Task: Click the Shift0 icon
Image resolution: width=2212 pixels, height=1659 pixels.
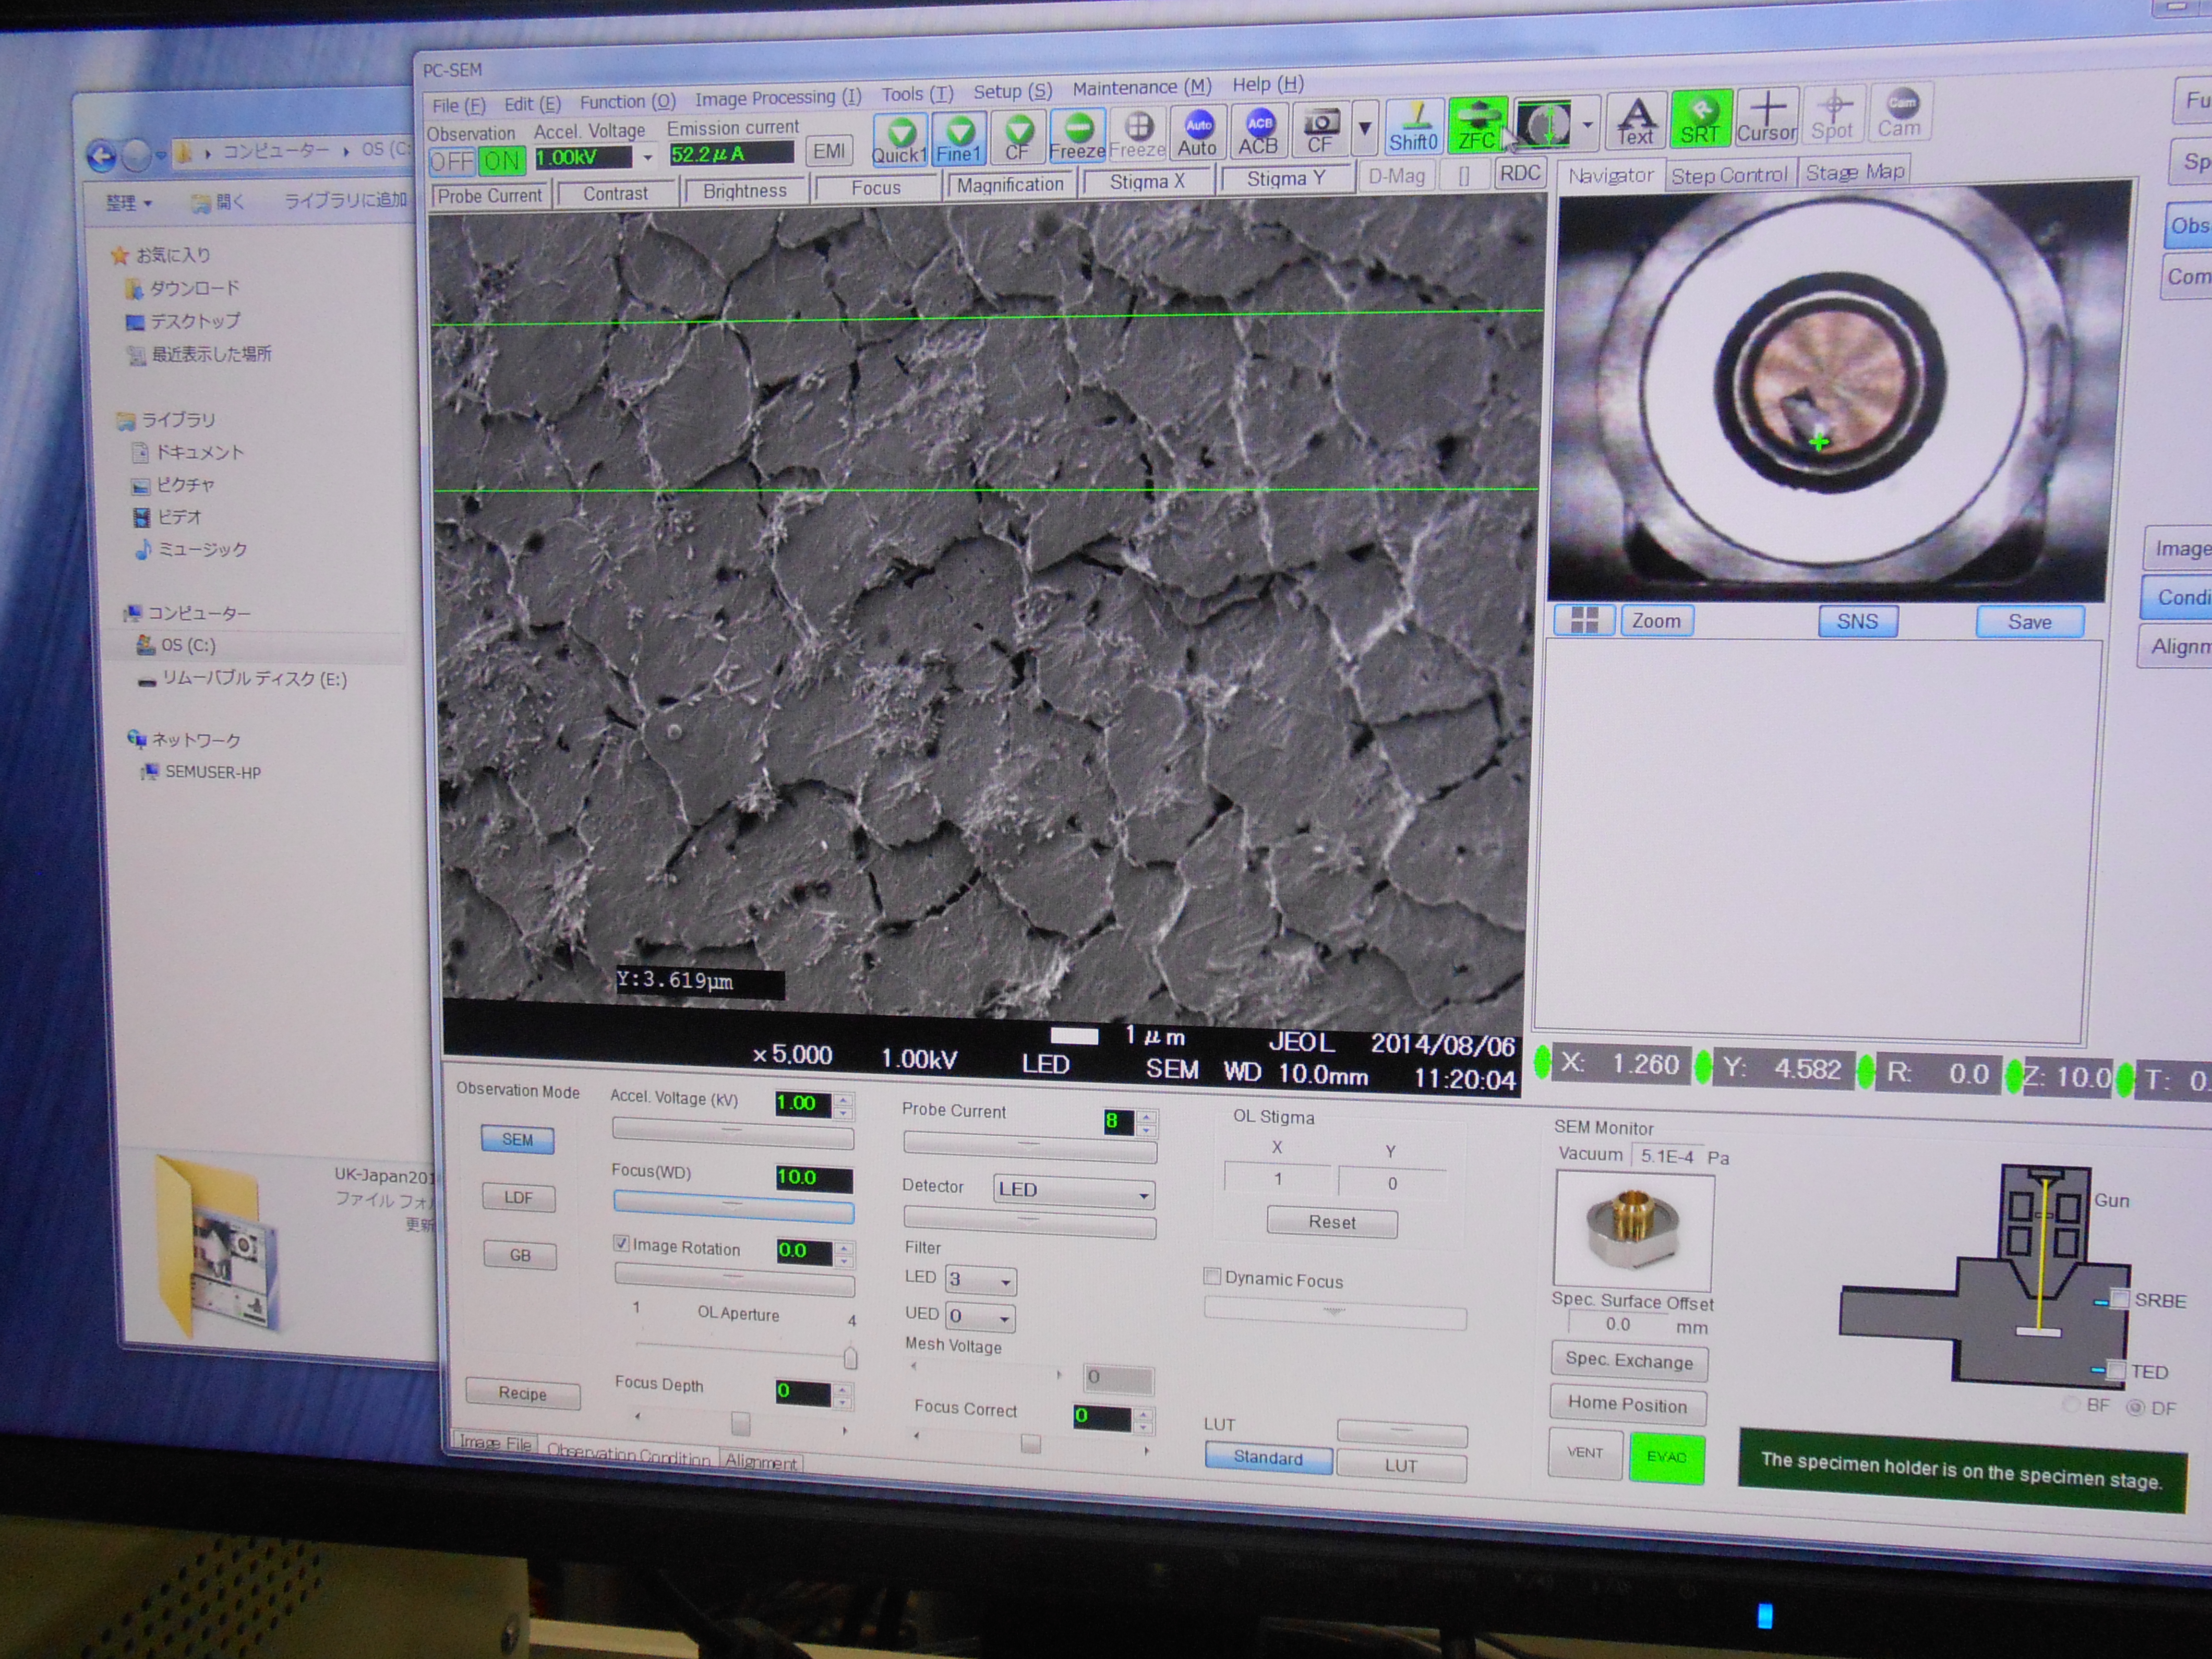Action: (1413, 127)
